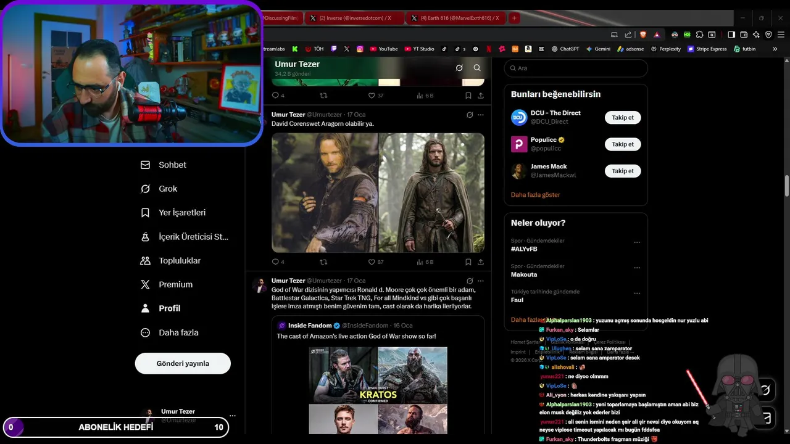
Task: Reply to the David Corenswet Aragorn post
Action: (x=278, y=262)
